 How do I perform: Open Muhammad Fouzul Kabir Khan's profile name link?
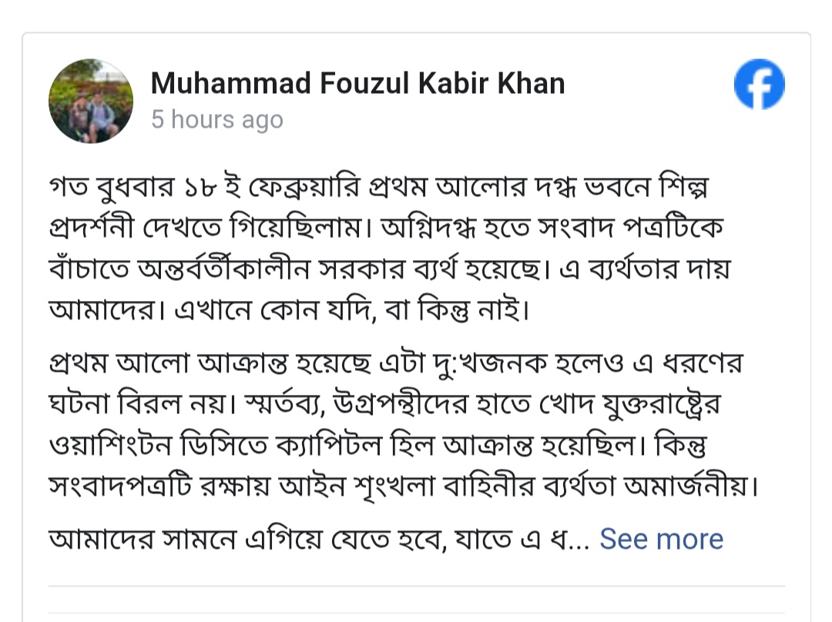357,83
